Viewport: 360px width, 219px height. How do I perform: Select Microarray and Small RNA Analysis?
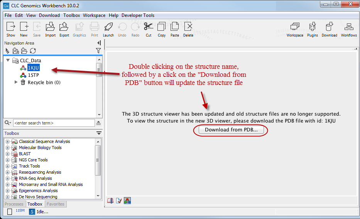coord(51,184)
